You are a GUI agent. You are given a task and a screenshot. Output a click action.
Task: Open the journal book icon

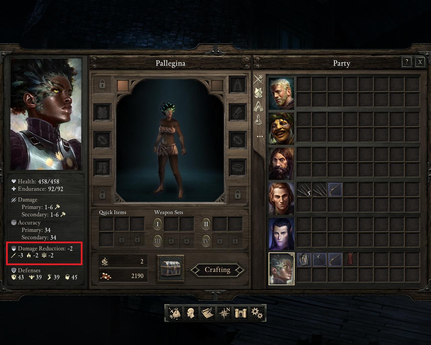[207, 313]
